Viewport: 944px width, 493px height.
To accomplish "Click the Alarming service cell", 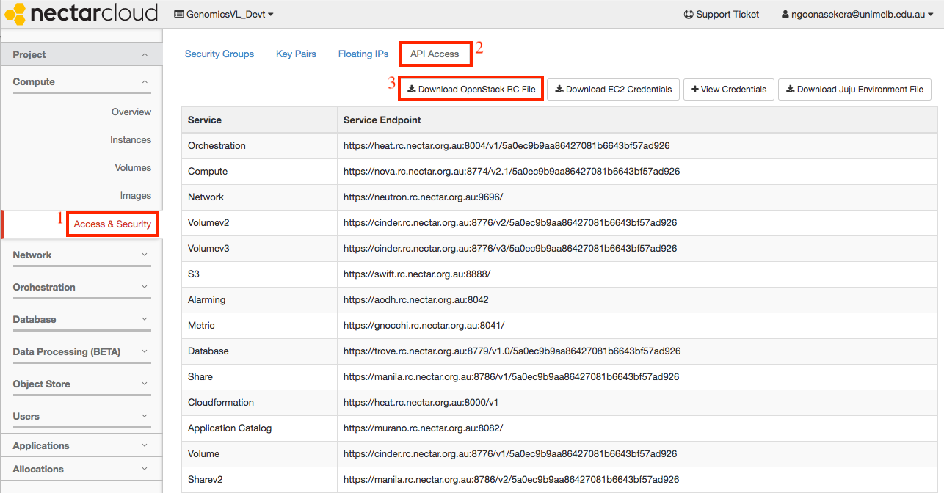I will click(x=259, y=299).
